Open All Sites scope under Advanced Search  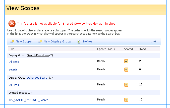click(x=14, y=85)
